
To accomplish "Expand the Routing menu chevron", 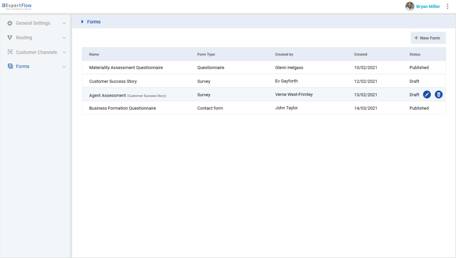I will (x=64, y=38).
